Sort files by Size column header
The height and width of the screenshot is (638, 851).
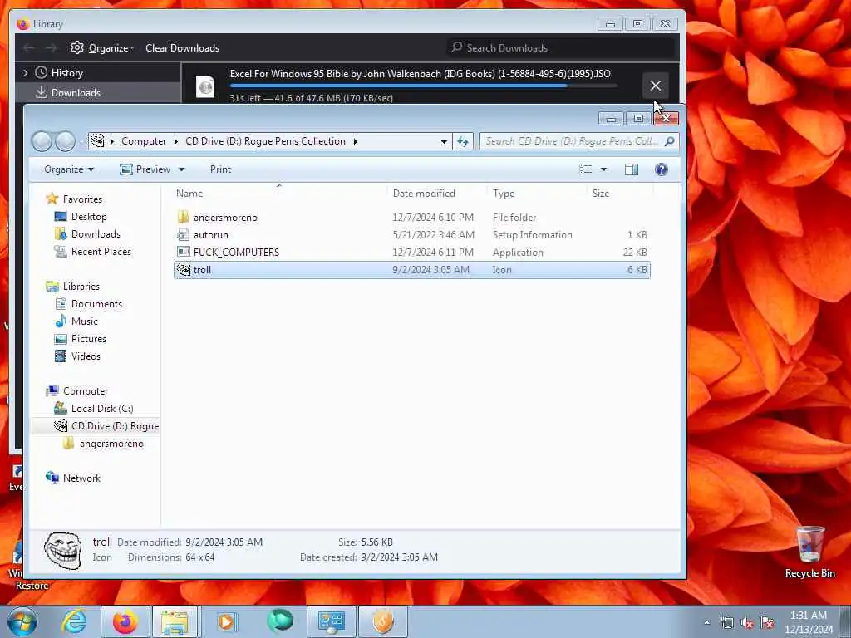(601, 193)
